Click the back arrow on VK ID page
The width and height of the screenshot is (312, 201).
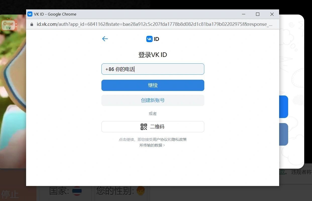105,39
